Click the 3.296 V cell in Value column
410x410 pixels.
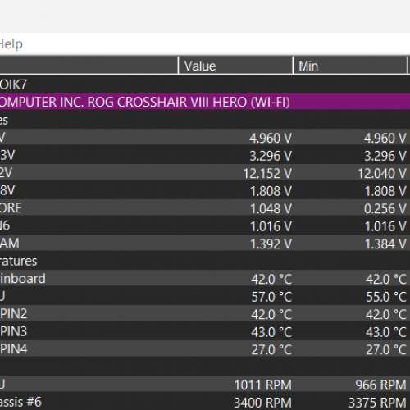[271, 156]
